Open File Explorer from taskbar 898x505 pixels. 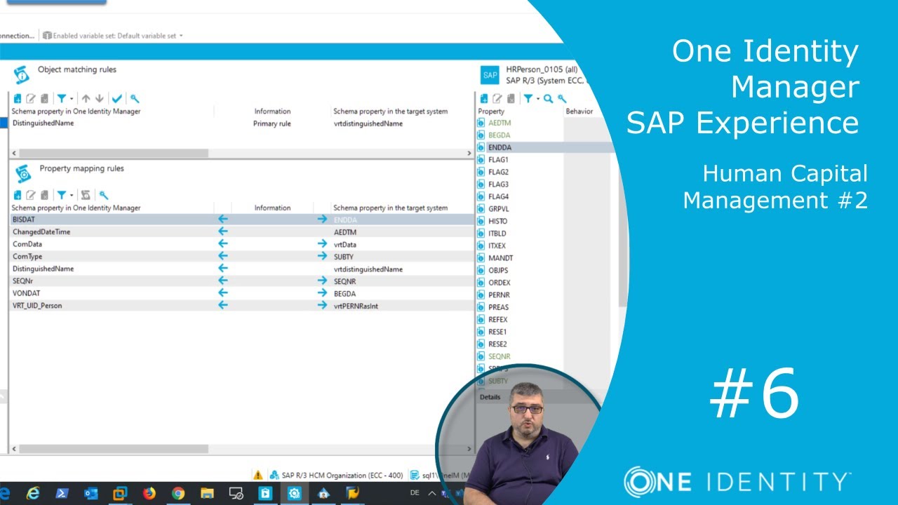click(207, 494)
